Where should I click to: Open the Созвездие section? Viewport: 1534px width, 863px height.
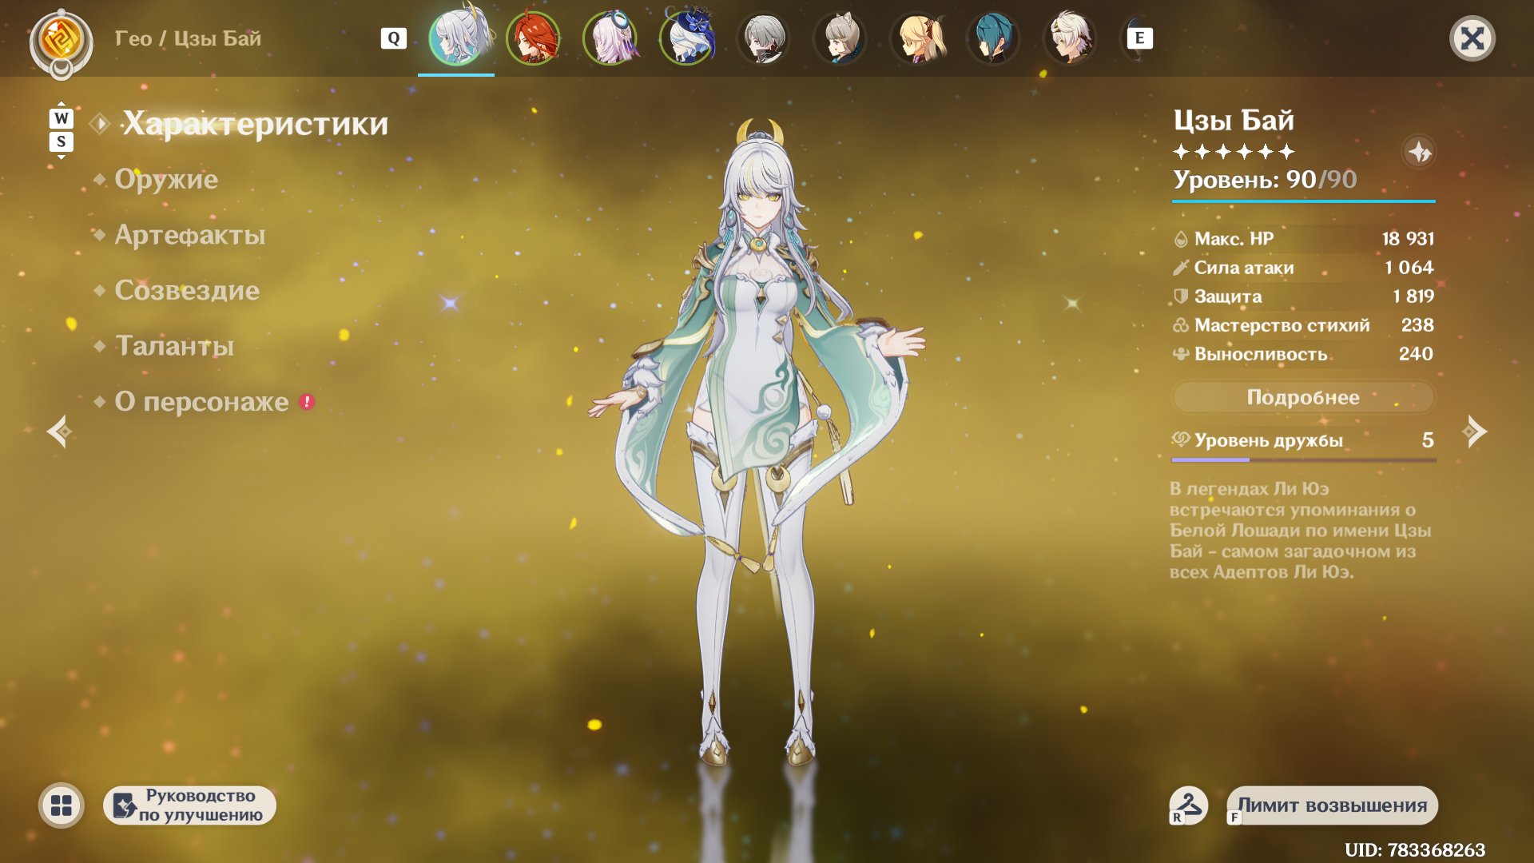pyautogui.click(x=187, y=290)
